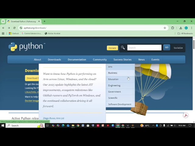
Task: Open the Downloads menu
Action: (x=55, y=60)
